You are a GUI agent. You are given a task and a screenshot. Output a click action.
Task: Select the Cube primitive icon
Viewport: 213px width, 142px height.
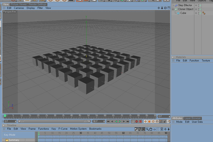[178, 13]
